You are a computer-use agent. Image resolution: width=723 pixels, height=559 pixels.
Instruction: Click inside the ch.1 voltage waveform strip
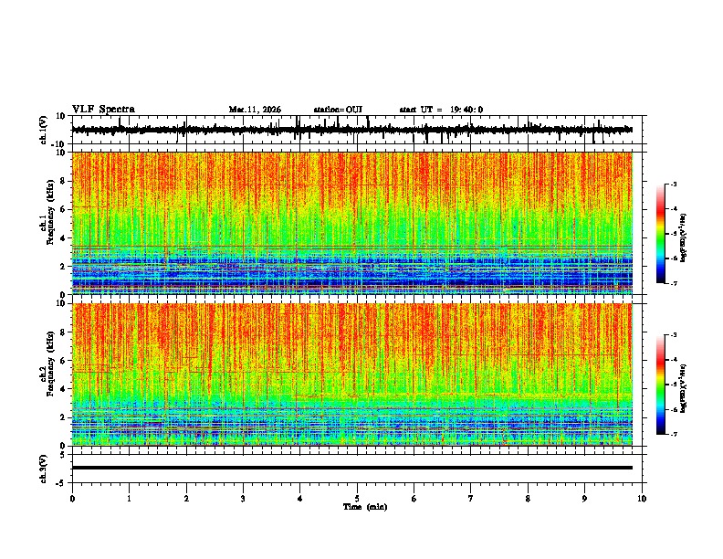click(x=356, y=130)
